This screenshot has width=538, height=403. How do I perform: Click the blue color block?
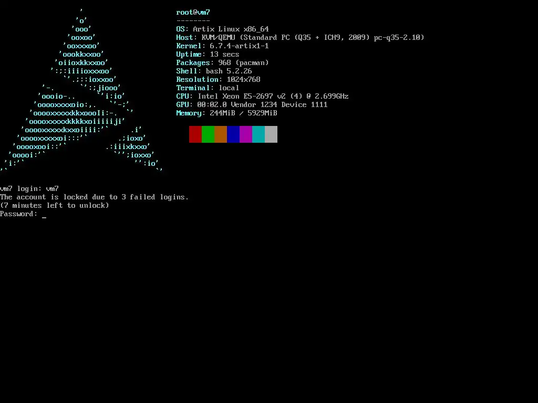233,134
